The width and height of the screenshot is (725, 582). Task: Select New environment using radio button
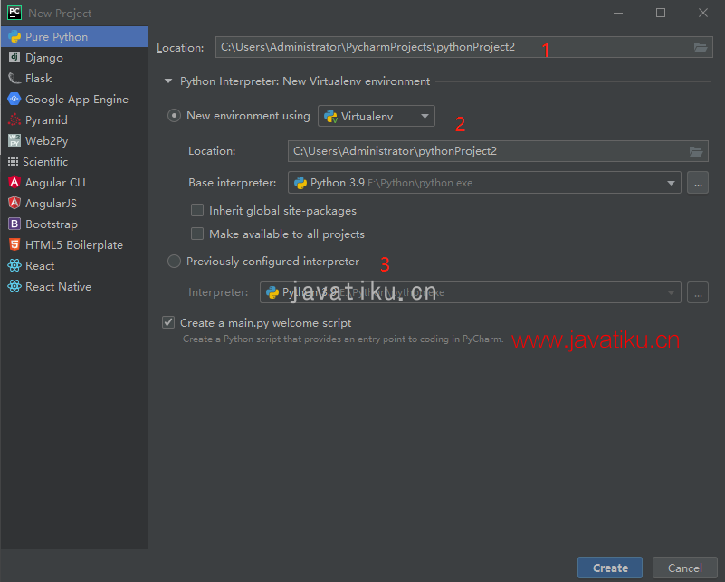[x=174, y=116]
